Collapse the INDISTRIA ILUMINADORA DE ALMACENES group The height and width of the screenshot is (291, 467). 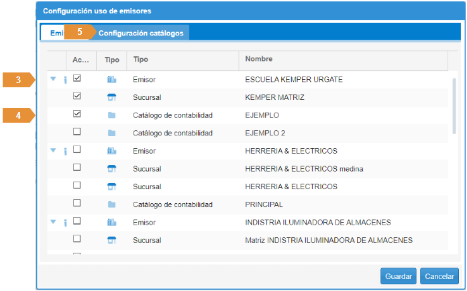(53, 222)
